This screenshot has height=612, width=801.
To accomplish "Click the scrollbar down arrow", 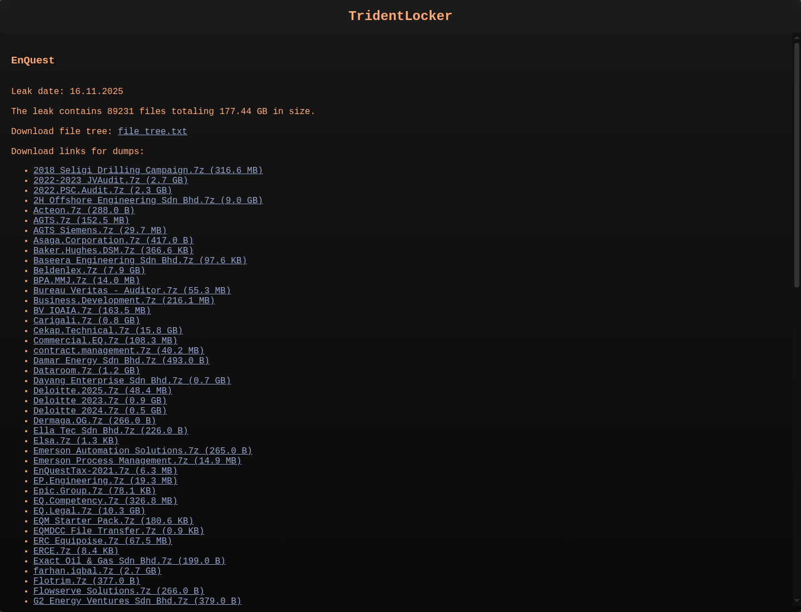I will pos(797,601).
